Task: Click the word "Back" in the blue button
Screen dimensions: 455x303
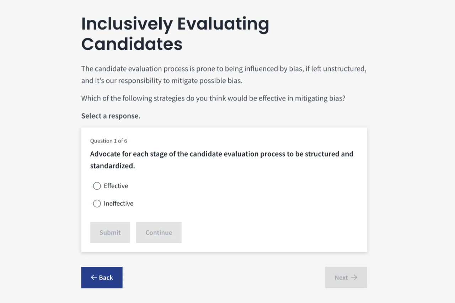Action: pyautogui.click(x=106, y=277)
